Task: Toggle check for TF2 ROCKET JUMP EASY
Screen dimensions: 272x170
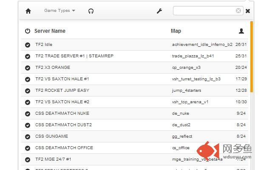Action: pos(28,91)
